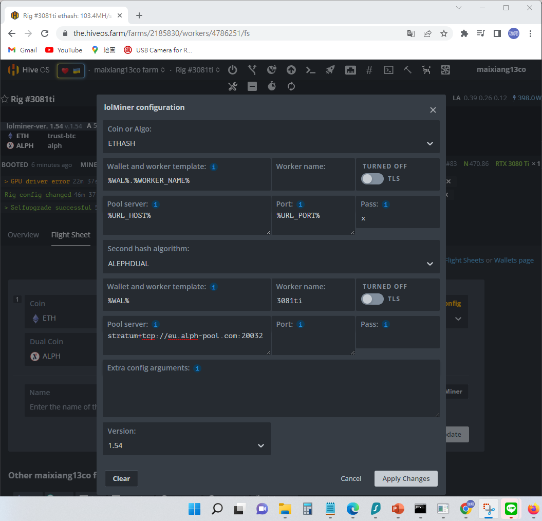Click the power icon in Hive OS toolbar
Screen dimensions: 542x521
(233, 70)
